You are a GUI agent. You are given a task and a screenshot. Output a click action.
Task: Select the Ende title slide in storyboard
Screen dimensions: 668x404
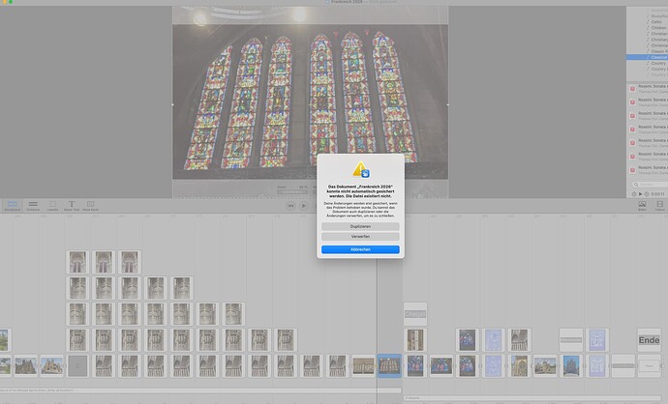(x=649, y=340)
